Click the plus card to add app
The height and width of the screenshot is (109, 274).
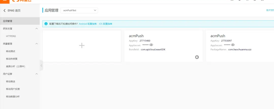(82, 46)
